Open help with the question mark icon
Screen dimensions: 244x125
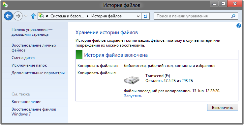coord(238,26)
